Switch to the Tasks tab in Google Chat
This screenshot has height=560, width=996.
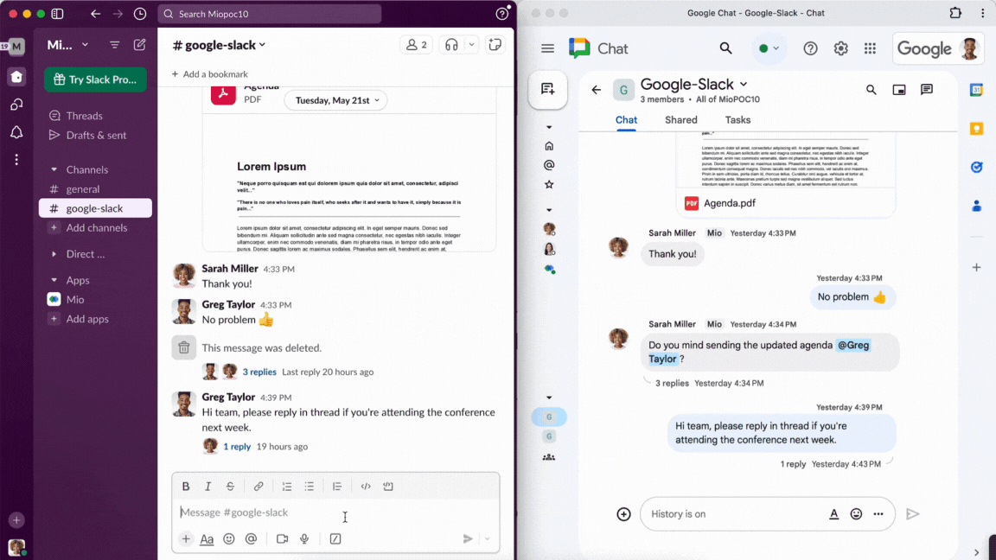(737, 120)
